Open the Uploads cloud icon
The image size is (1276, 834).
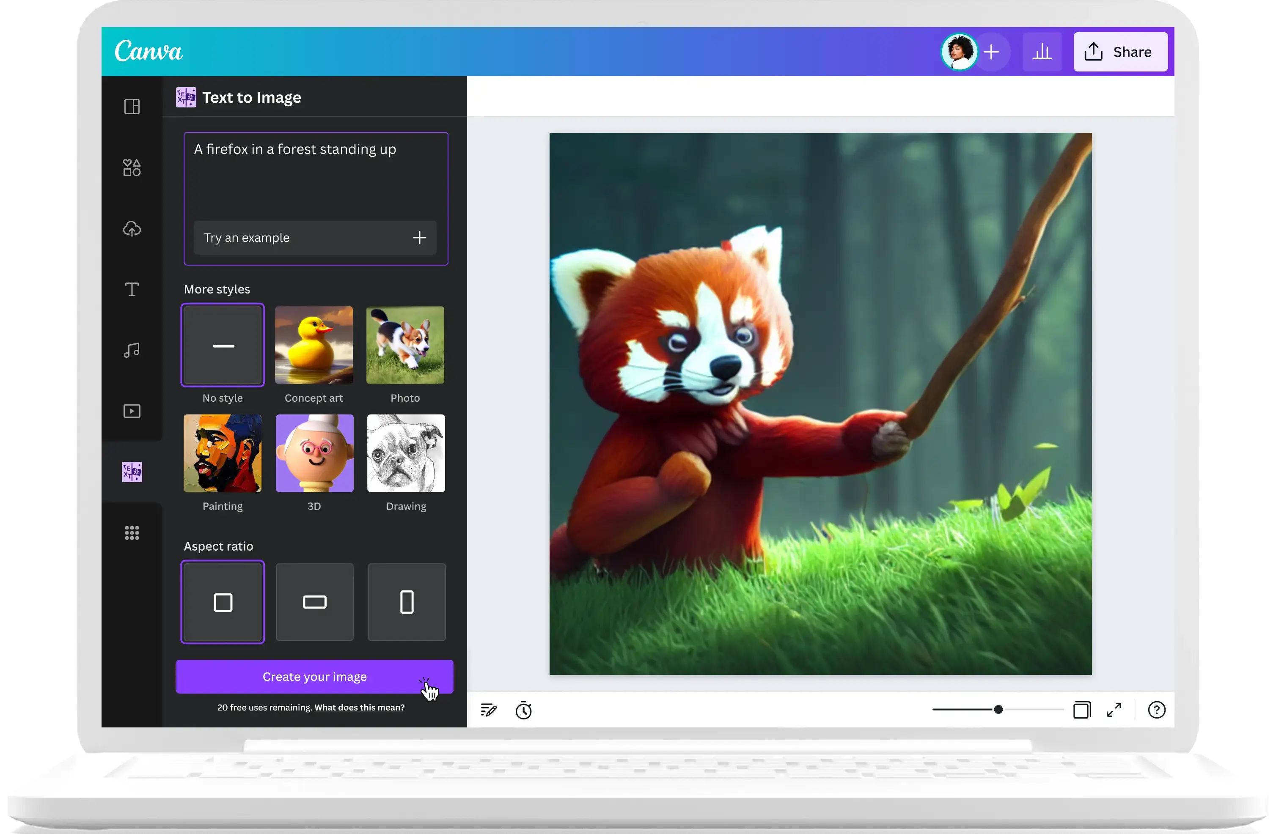[x=132, y=229]
